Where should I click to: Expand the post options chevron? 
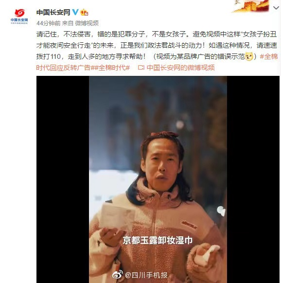pos(276,8)
